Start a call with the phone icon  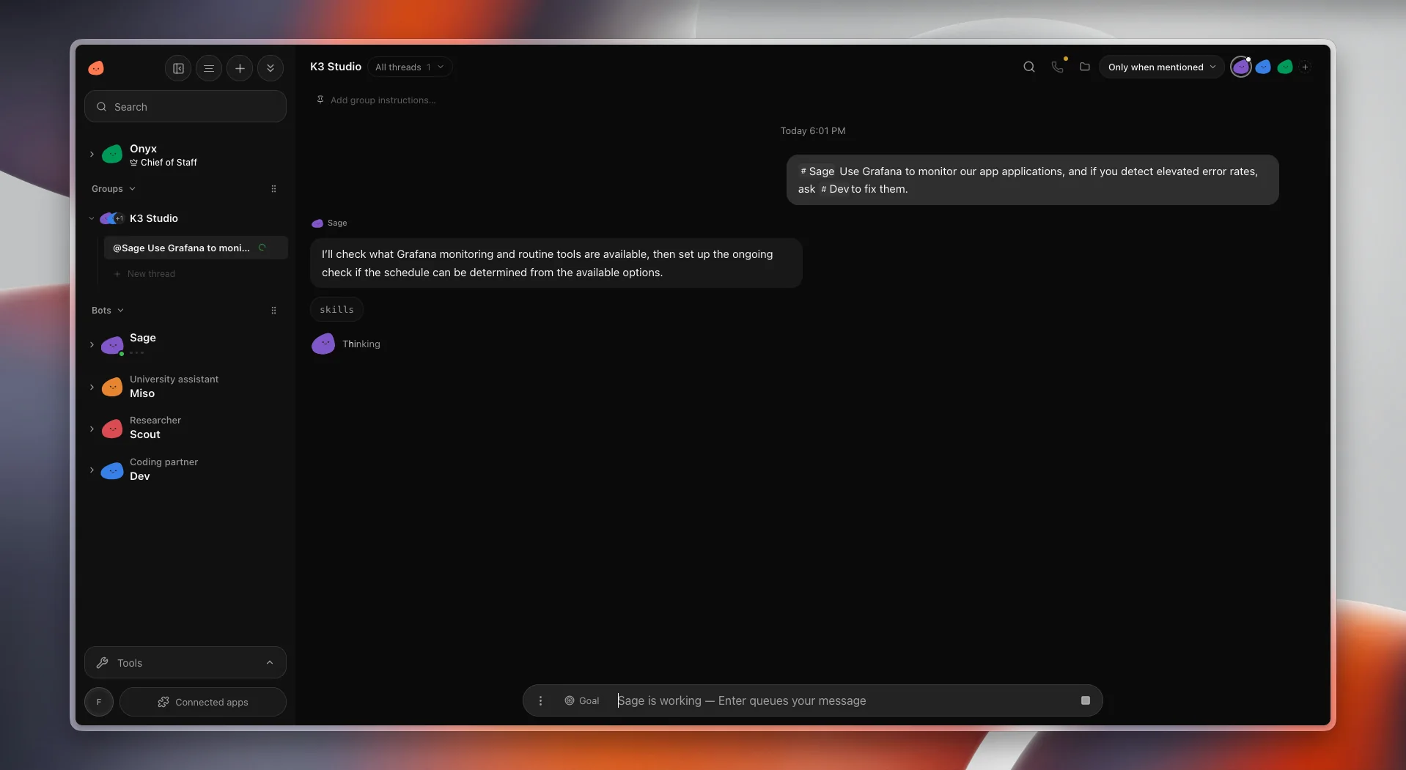1057,67
